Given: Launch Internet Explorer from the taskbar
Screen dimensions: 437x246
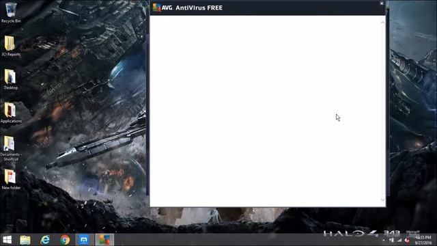Looking at the screenshot, I should click(45, 240).
